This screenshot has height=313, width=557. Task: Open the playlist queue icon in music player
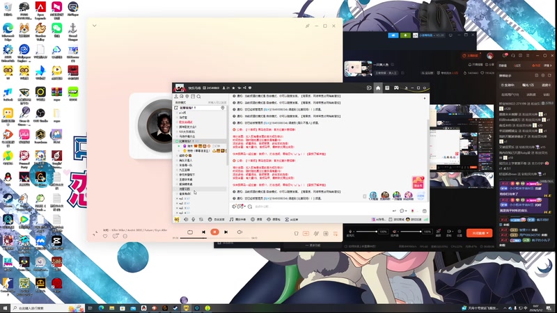tap(335, 233)
